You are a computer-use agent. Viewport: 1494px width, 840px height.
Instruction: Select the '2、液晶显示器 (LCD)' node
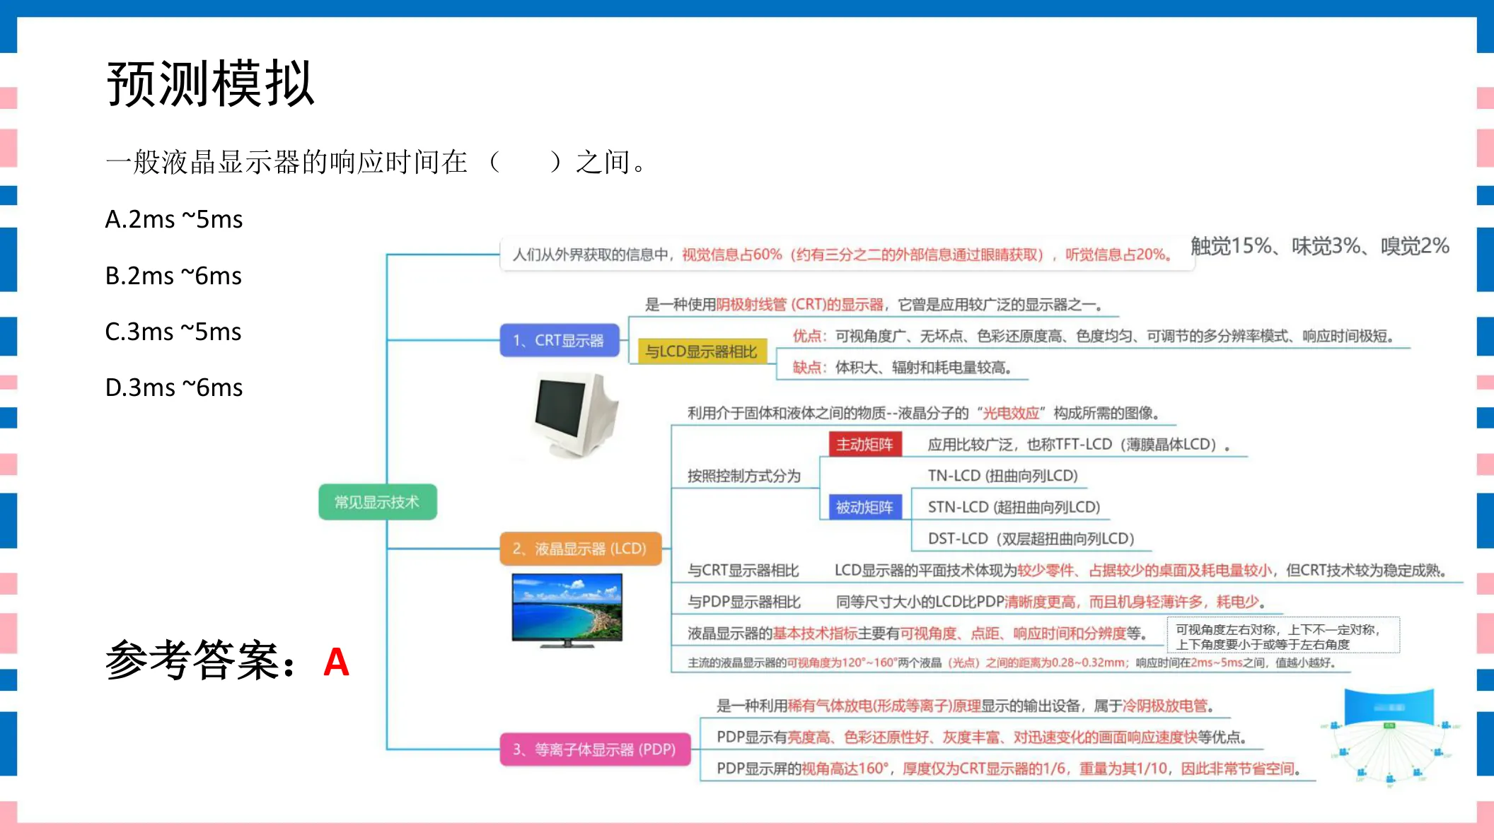[x=580, y=549]
